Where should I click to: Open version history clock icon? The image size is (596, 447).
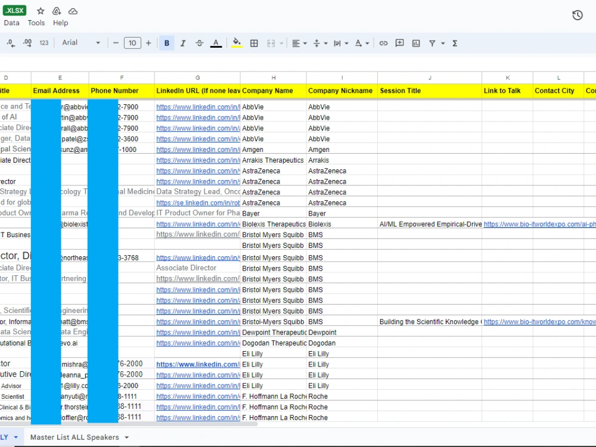(578, 15)
